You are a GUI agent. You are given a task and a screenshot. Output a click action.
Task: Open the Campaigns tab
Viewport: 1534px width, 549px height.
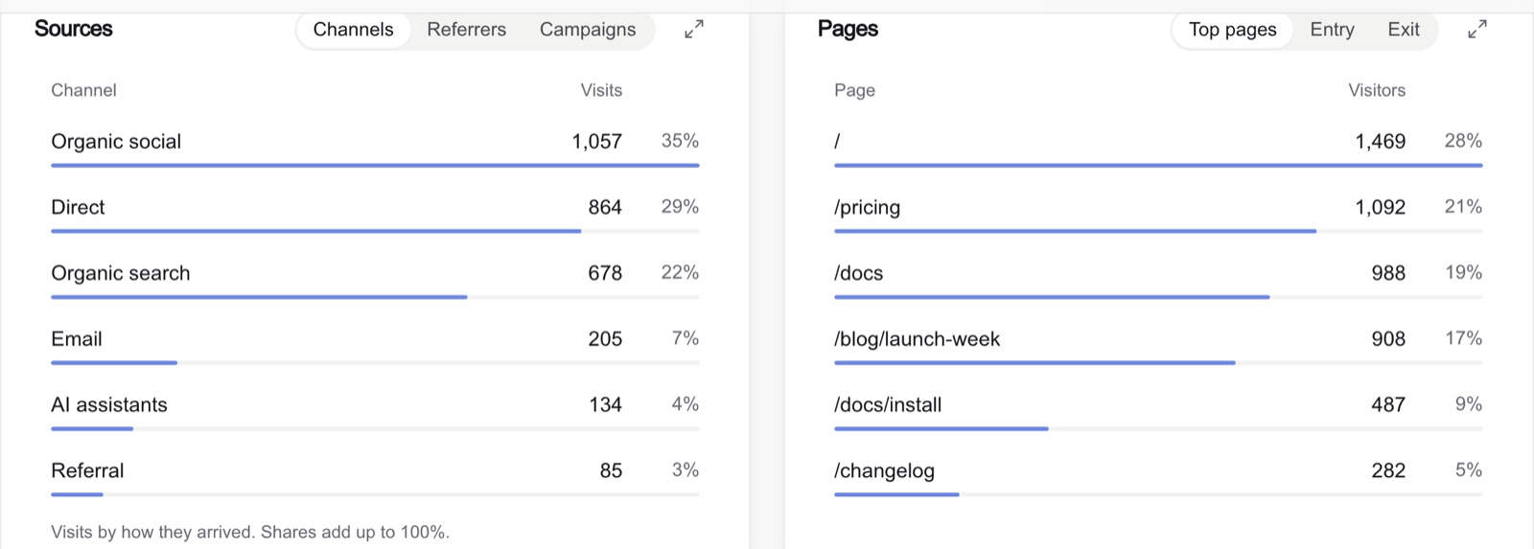tap(588, 30)
